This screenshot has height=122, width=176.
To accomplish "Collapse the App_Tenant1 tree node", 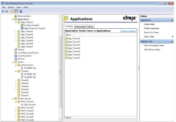I will pyautogui.click(x=16, y=23).
